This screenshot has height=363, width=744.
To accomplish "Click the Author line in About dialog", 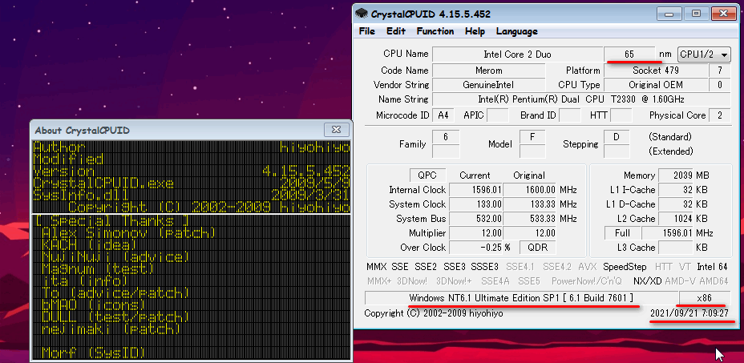I will (x=192, y=147).
